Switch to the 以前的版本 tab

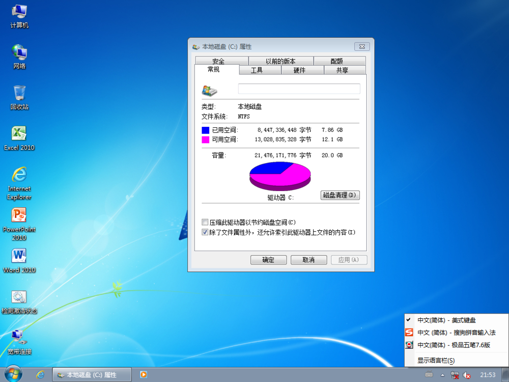click(281, 61)
